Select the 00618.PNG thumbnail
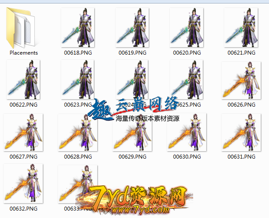 pyautogui.click(x=78, y=28)
